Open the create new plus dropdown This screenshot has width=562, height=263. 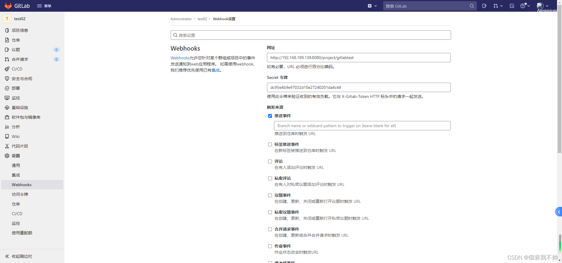(372, 6)
